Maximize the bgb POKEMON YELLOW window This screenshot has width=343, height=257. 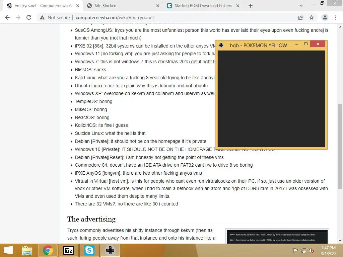pyautogui.click(x=306, y=44)
